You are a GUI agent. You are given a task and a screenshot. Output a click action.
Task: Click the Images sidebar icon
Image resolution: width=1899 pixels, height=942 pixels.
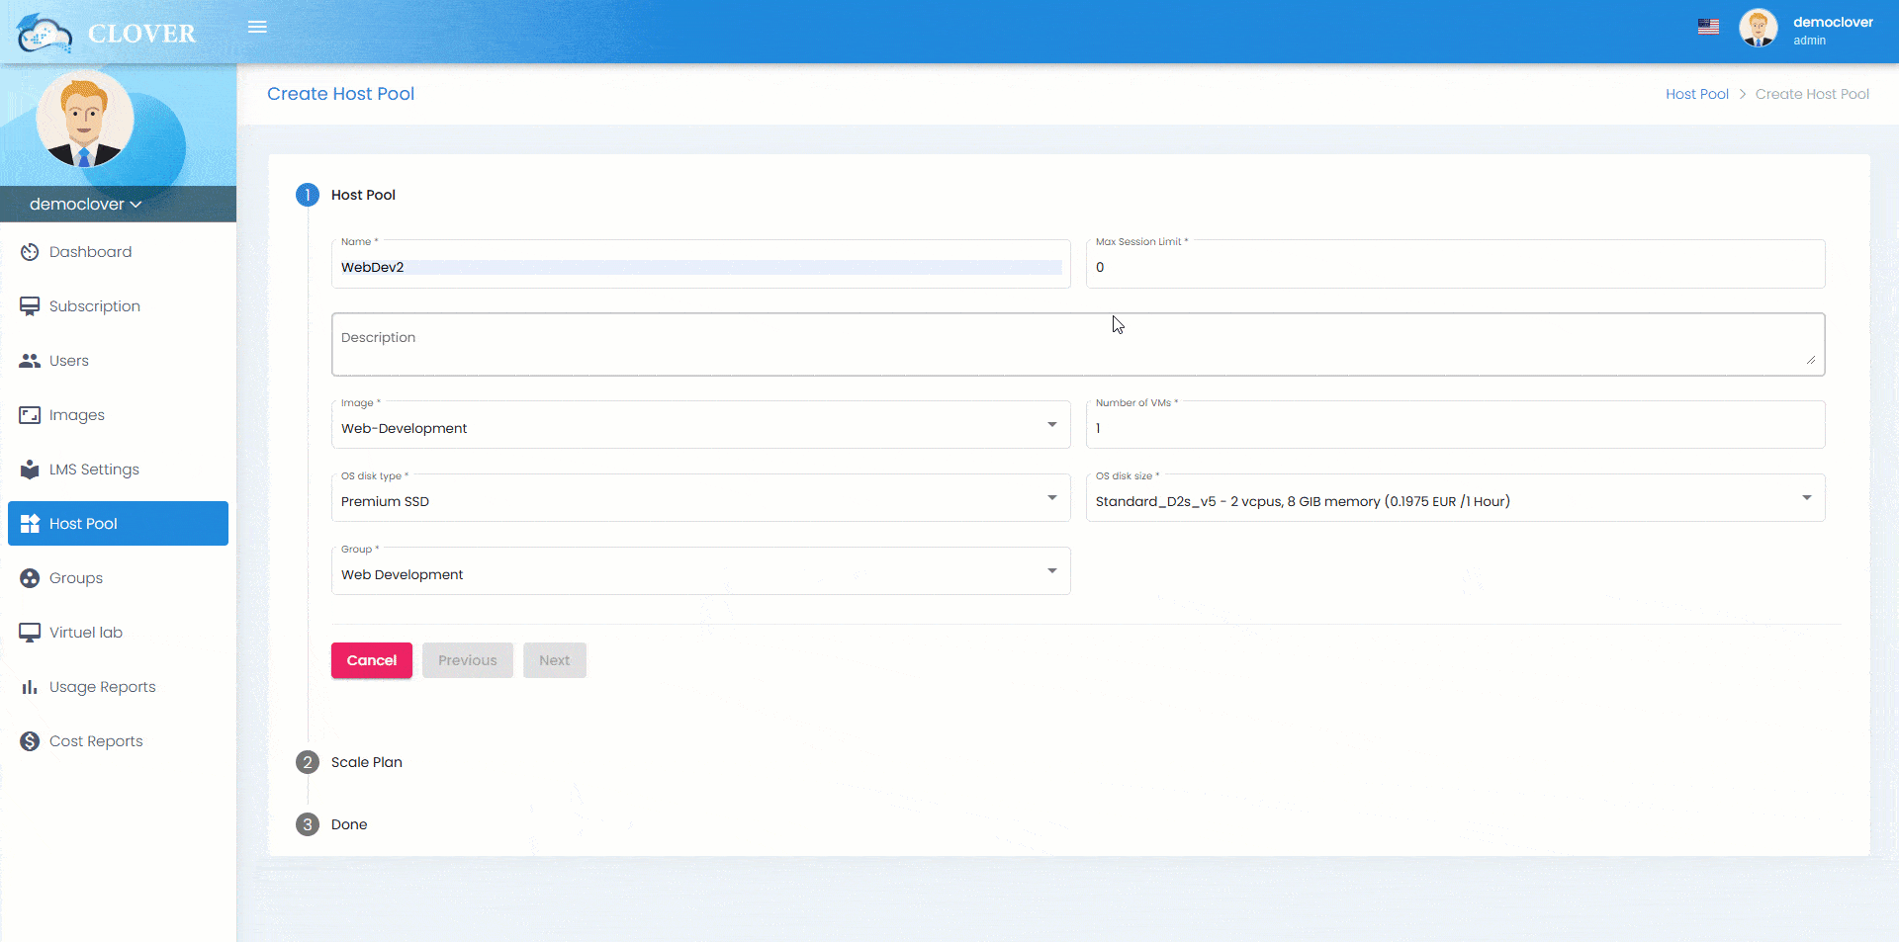[30, 415]
